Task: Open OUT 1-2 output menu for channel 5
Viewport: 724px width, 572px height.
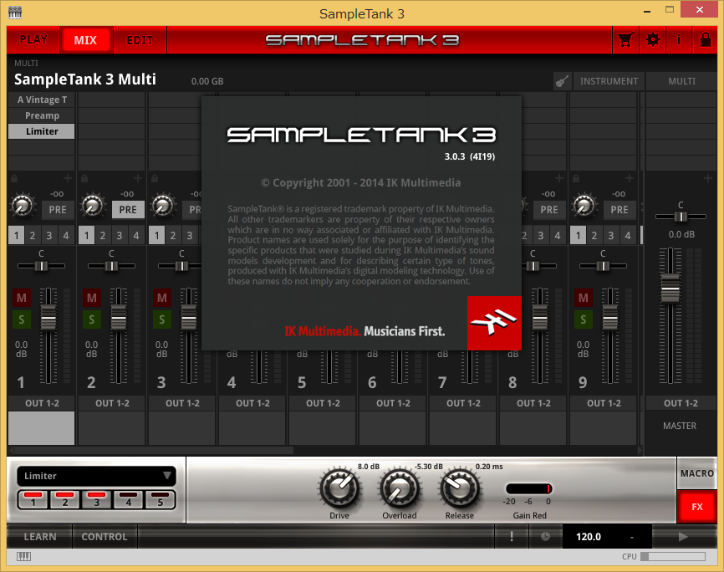Action: [x=323, y=403]
